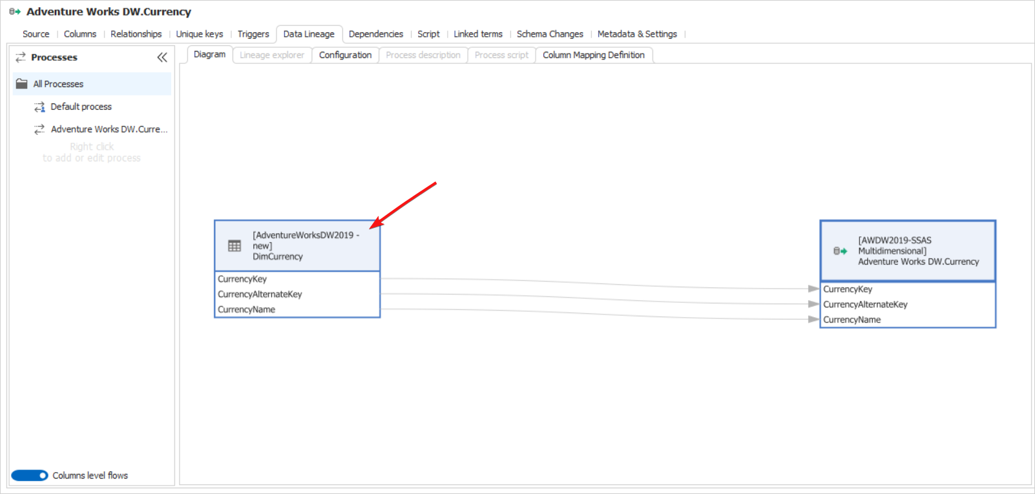Click the Processes panel header icon

click(21, 57)
